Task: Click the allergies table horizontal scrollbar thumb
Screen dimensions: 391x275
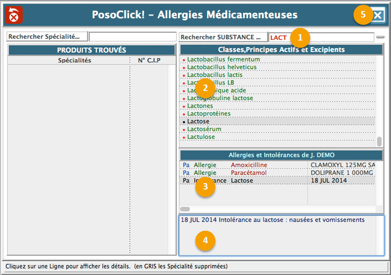Action: click(185, 209)
